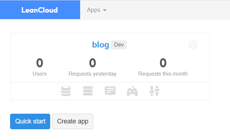Screen dimensions: 230x140
Task: Open the game controller icon
Action: tap(132, 91)
